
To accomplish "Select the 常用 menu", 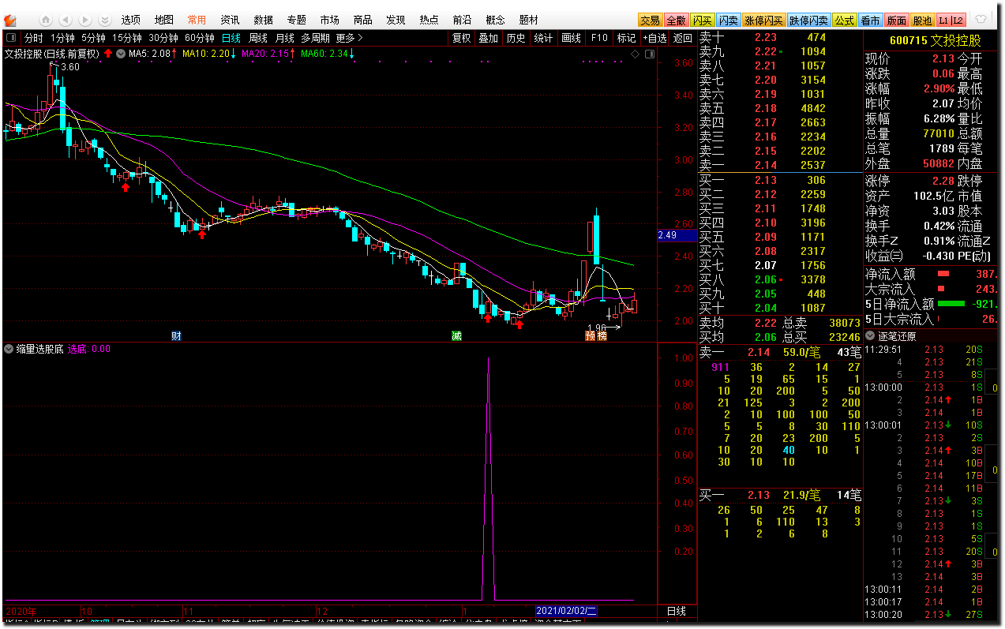I will click(197, 20).
